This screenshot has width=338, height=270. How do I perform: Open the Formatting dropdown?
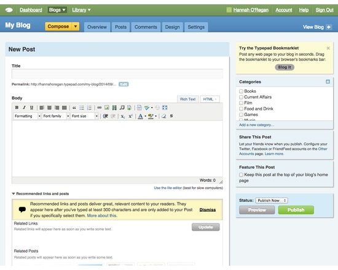click(27, 116)
